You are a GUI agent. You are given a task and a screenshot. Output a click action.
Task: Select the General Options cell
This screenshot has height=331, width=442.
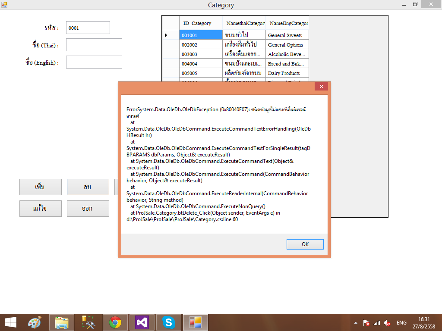pos(287,44)
